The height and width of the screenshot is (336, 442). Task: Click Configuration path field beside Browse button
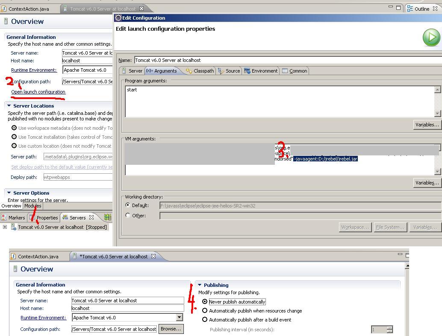point(114,329)
